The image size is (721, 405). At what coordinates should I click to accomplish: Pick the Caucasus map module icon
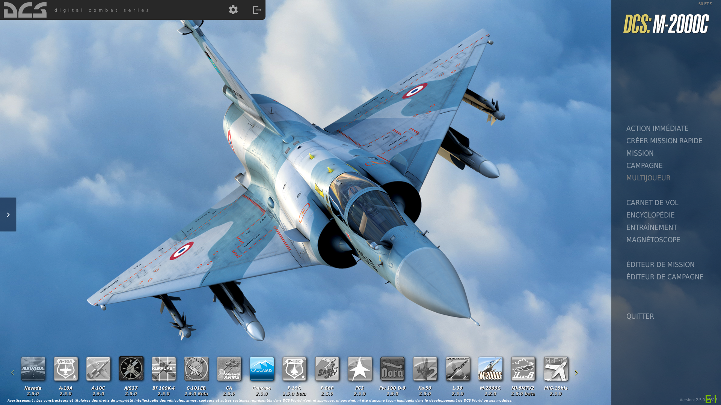[x=262, y=369]
